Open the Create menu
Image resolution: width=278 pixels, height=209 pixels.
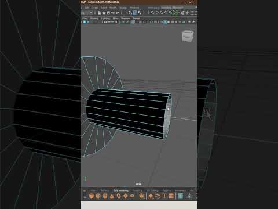click(94, 8)
